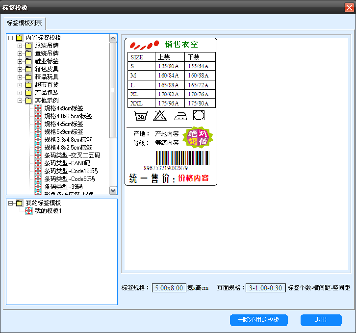The image size is (356, 333).
Task: Click the 超市百货 folder icon
Action: point(29,85)
